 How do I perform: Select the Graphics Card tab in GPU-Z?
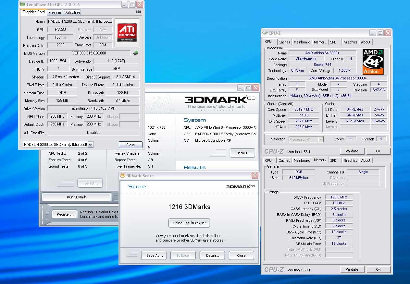click(x=34, y=12)
